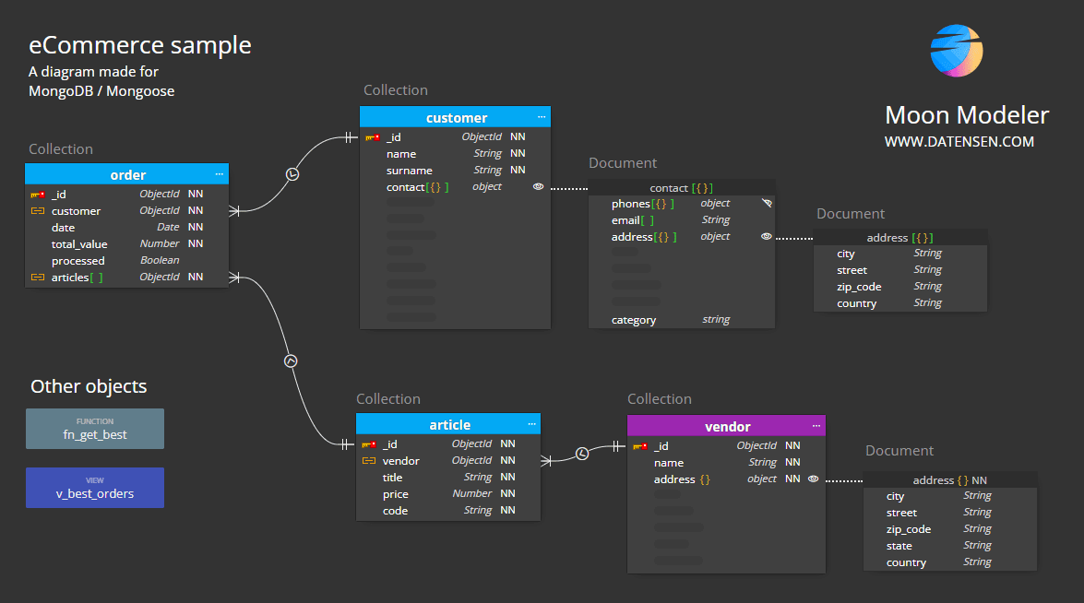Click the foreign key icon beside articles field
Viewport: 1084px width, 603px height.
click(38, 278)
